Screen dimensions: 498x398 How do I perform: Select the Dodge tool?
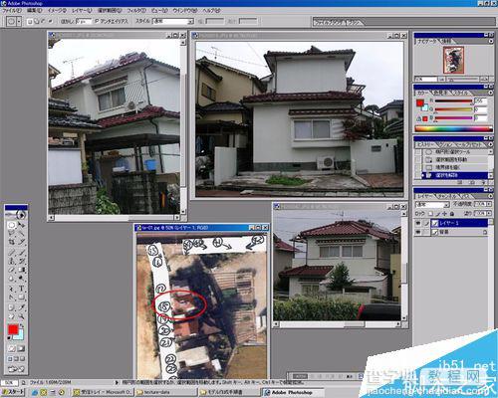[21, 278]
